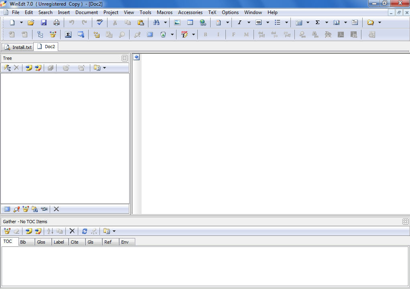This screenshot has height=289, width=410.
Task: Click the refresh arrows icon in Gather toolbar
Action: point(85,231)
